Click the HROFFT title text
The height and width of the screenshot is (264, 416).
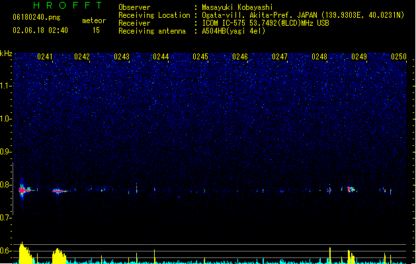coord(67,5)
